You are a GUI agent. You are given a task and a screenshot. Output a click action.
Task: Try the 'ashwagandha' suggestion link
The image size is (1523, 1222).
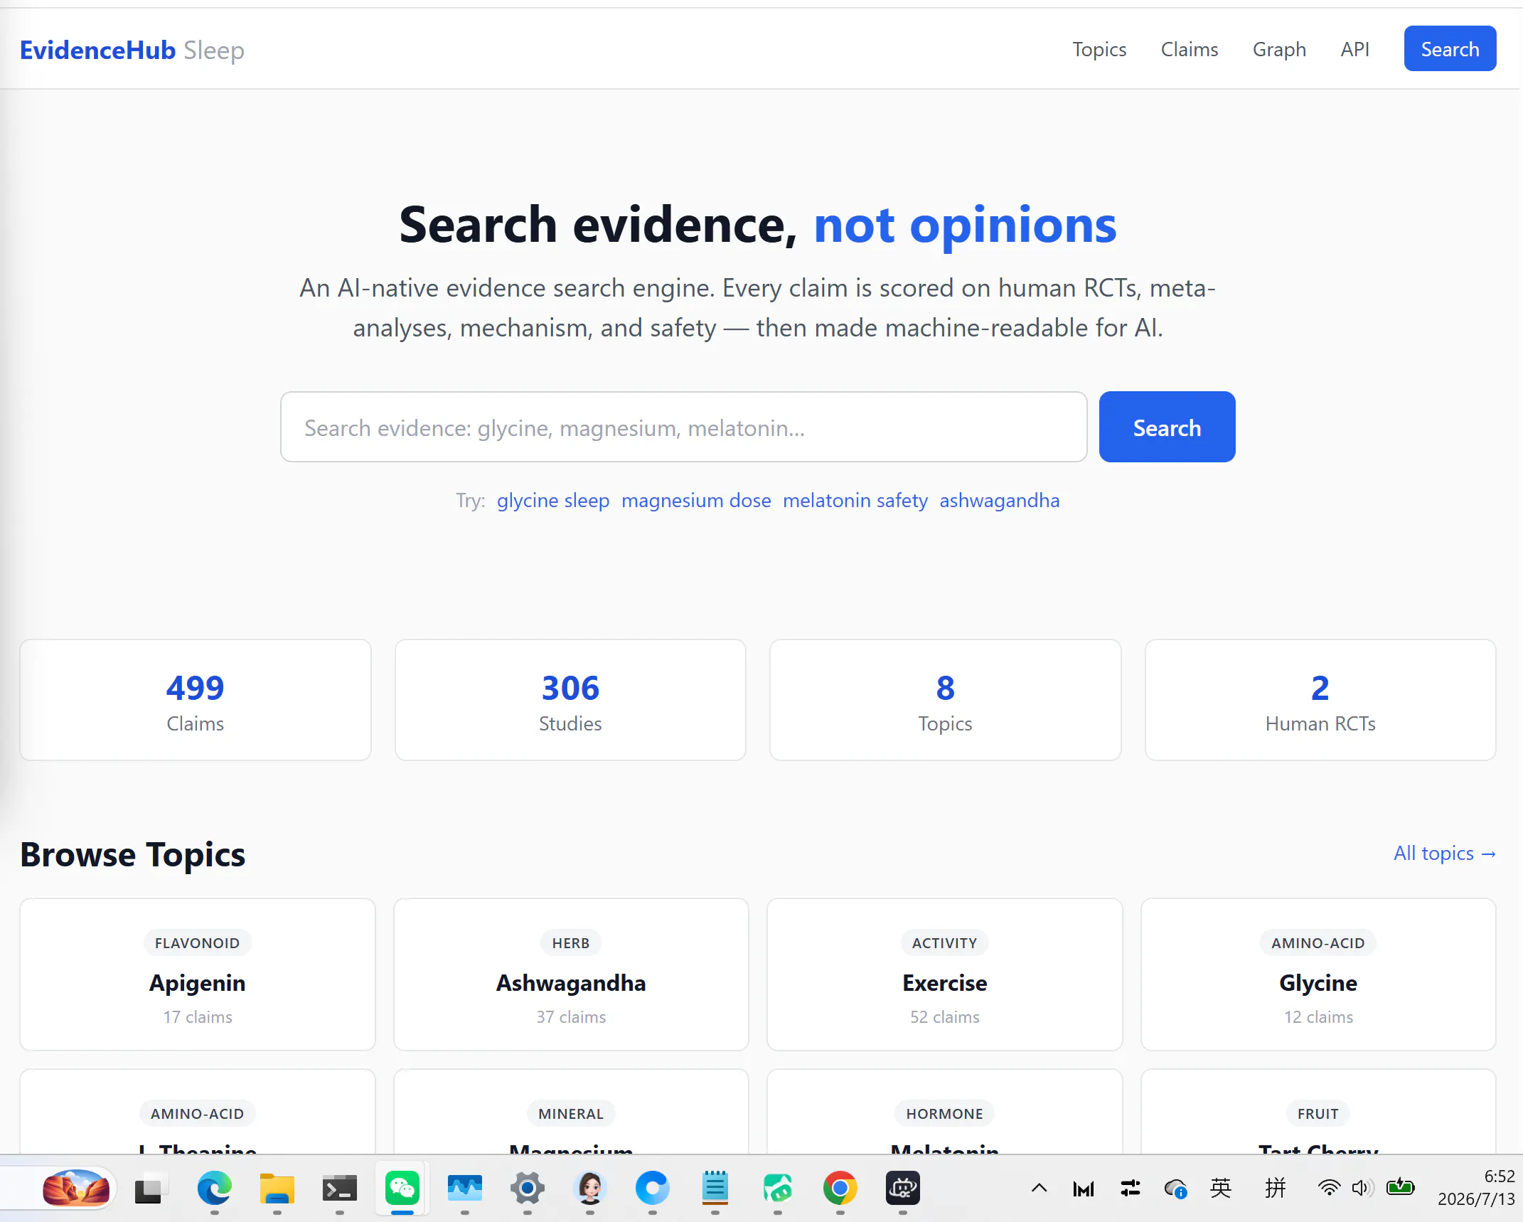(x=999, y=500)
